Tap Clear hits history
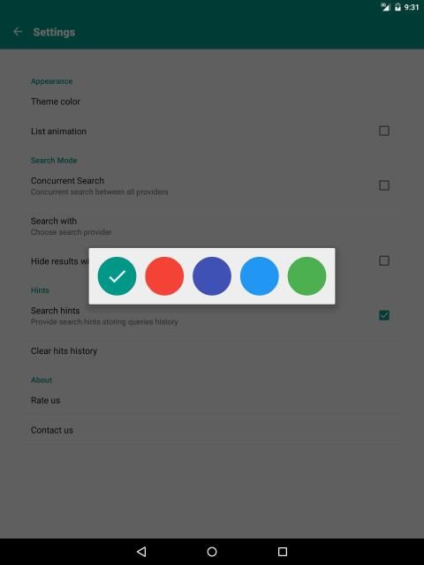The height and width of the screenshot is (565, 424). tap(212, 351)
